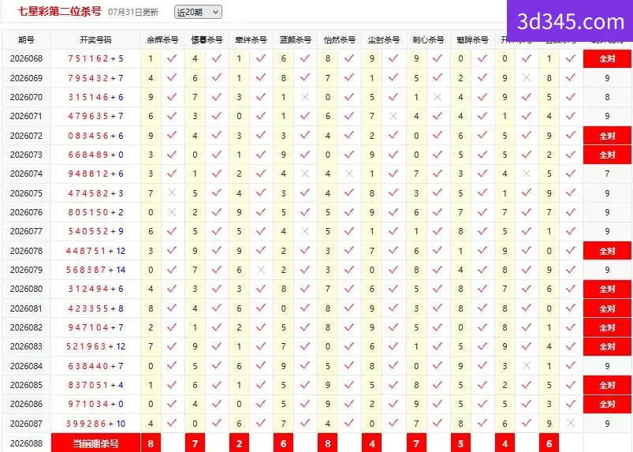
Task: Open the 近20期 period range dropdown
Action: click(x=198, y=12)
